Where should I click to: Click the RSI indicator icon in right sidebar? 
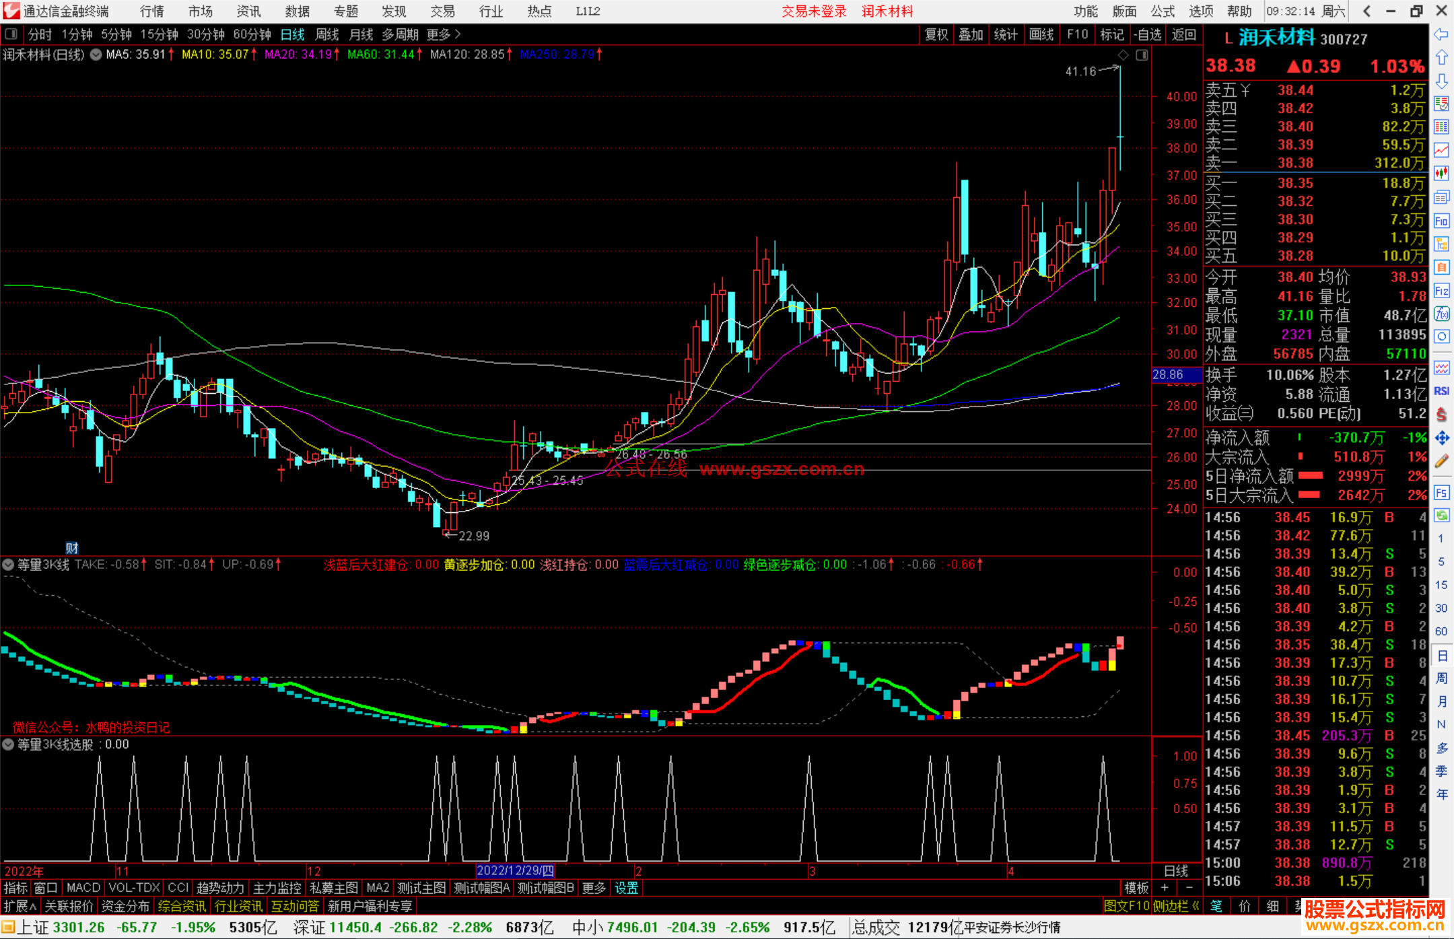click(1441, 391)
